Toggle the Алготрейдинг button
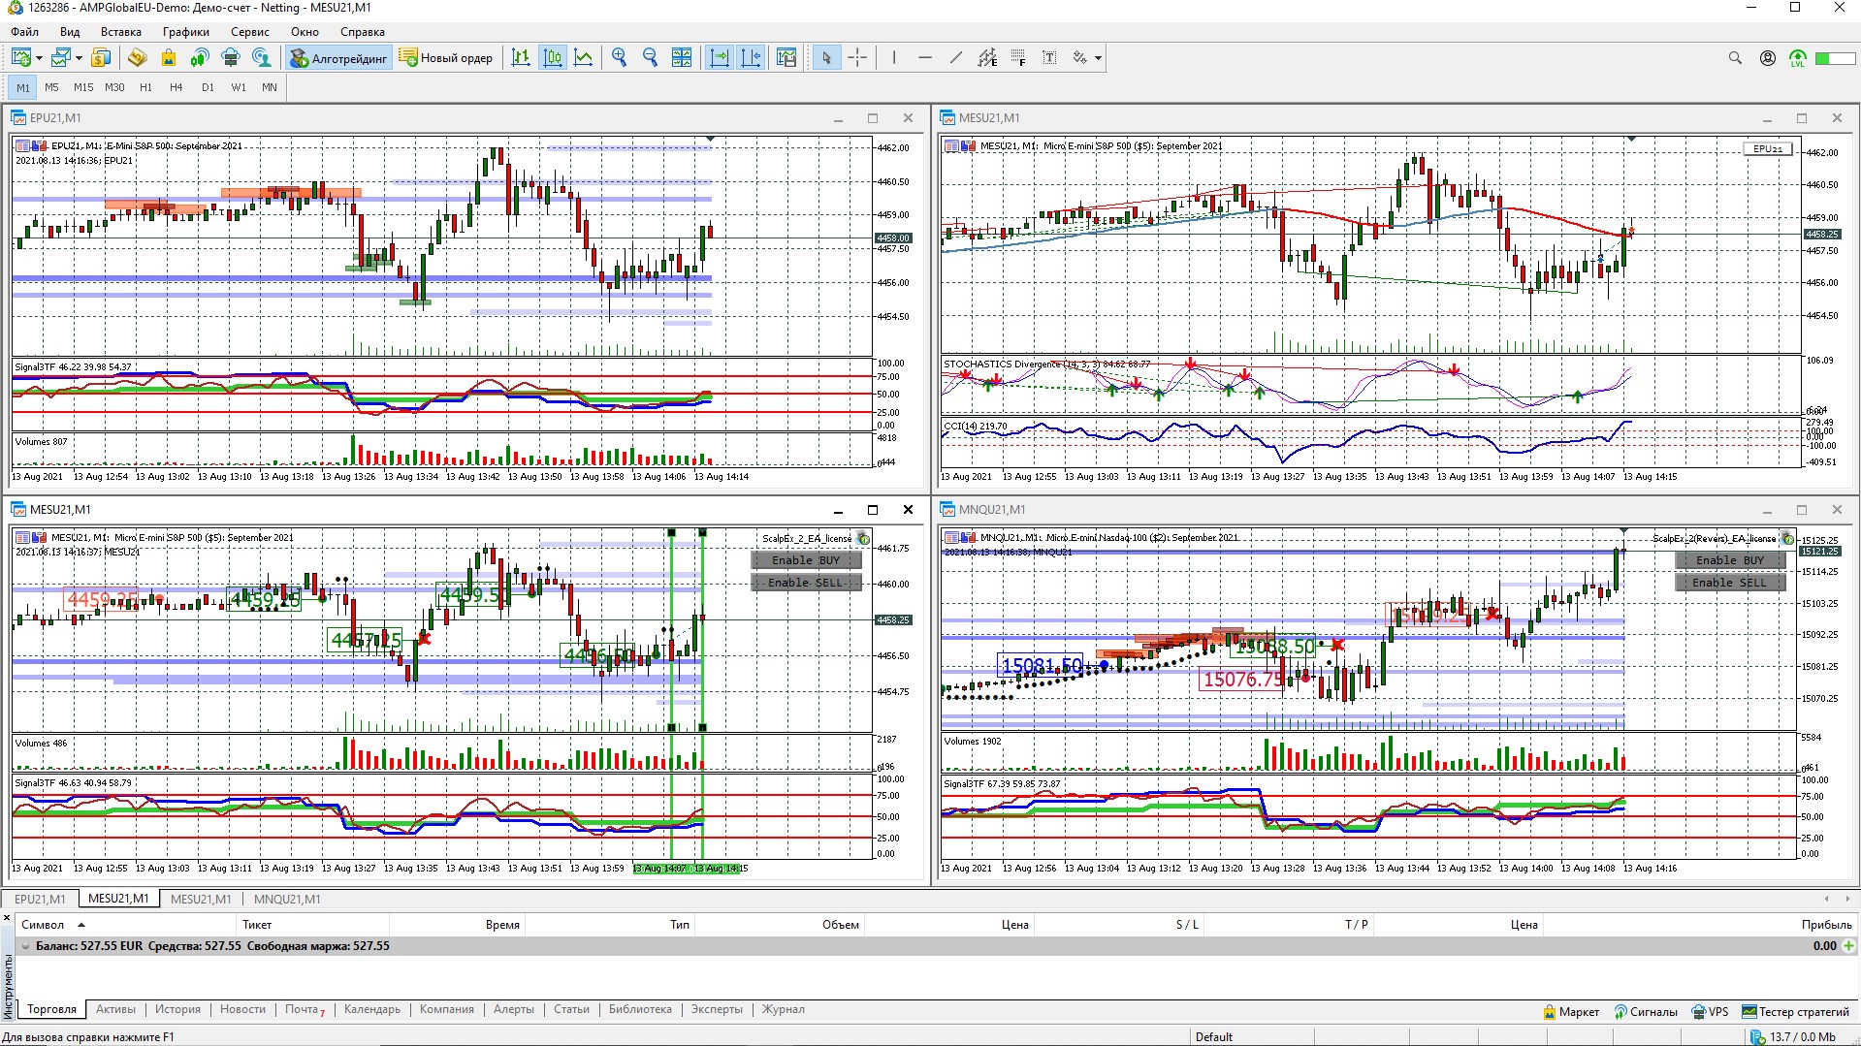 click(x=339, y=58)
